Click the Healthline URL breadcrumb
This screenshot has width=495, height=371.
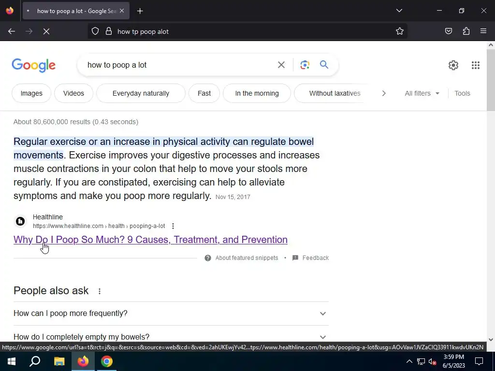99,226
